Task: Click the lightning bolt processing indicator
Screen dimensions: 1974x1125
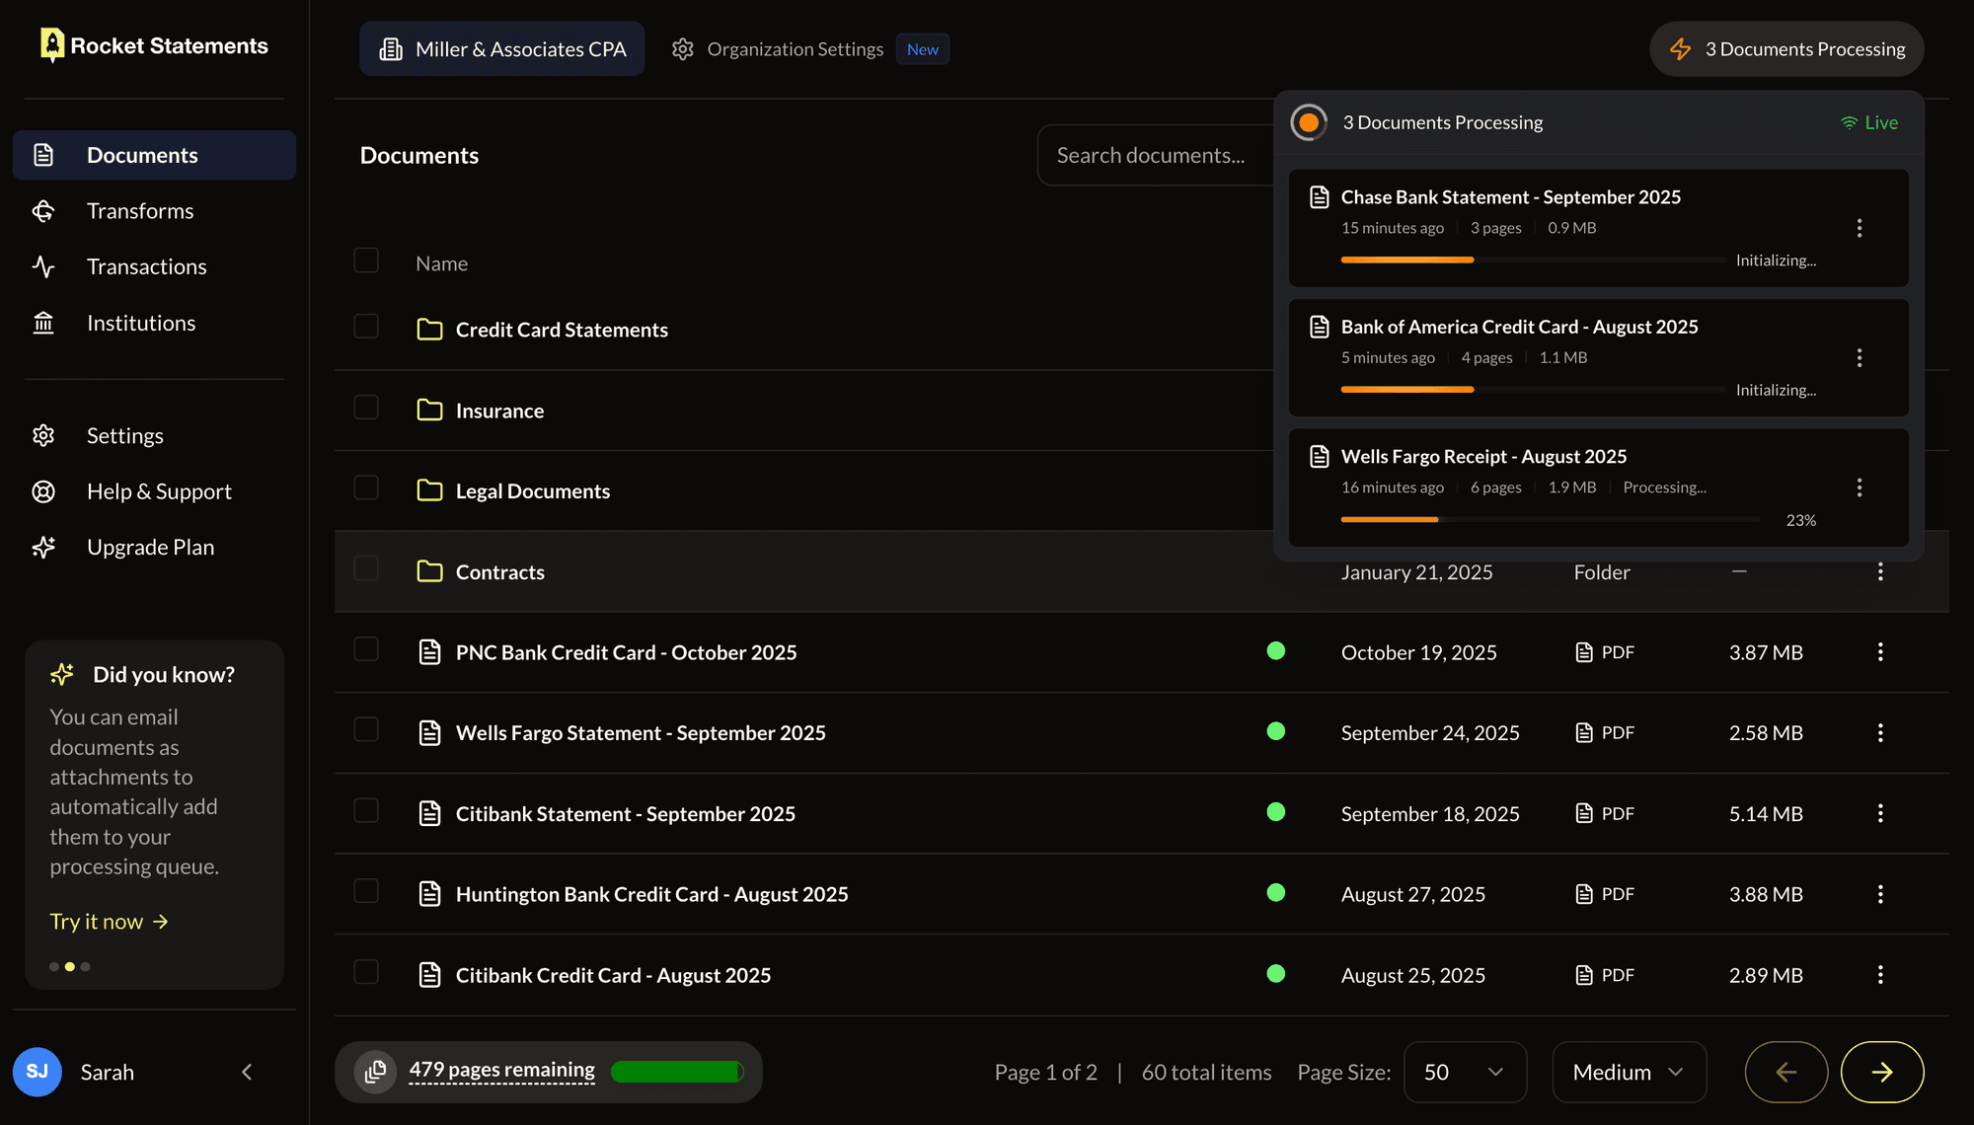Action: pyautogui.click(x=1680, y=49)
